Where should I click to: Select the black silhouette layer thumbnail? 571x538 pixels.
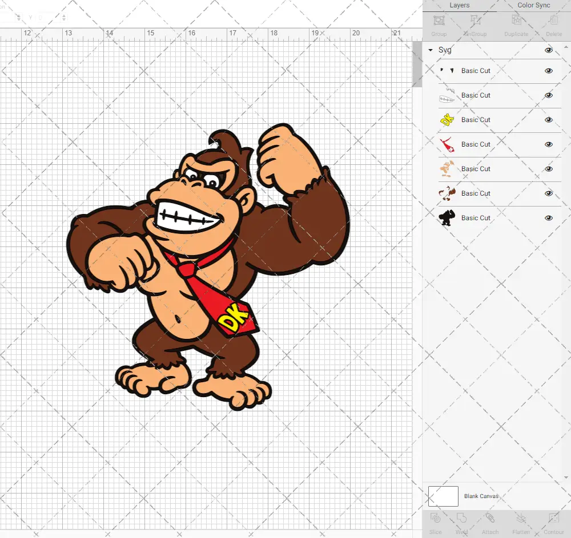(447, 218)
